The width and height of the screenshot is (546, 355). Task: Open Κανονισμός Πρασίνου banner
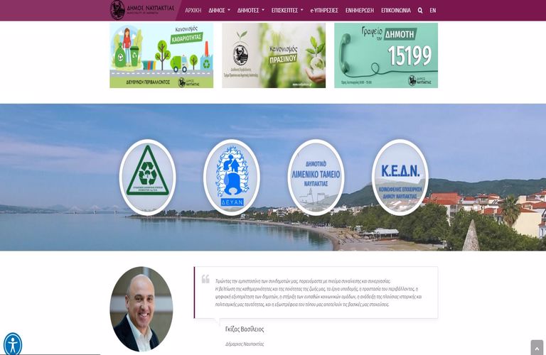coord(274,55)
